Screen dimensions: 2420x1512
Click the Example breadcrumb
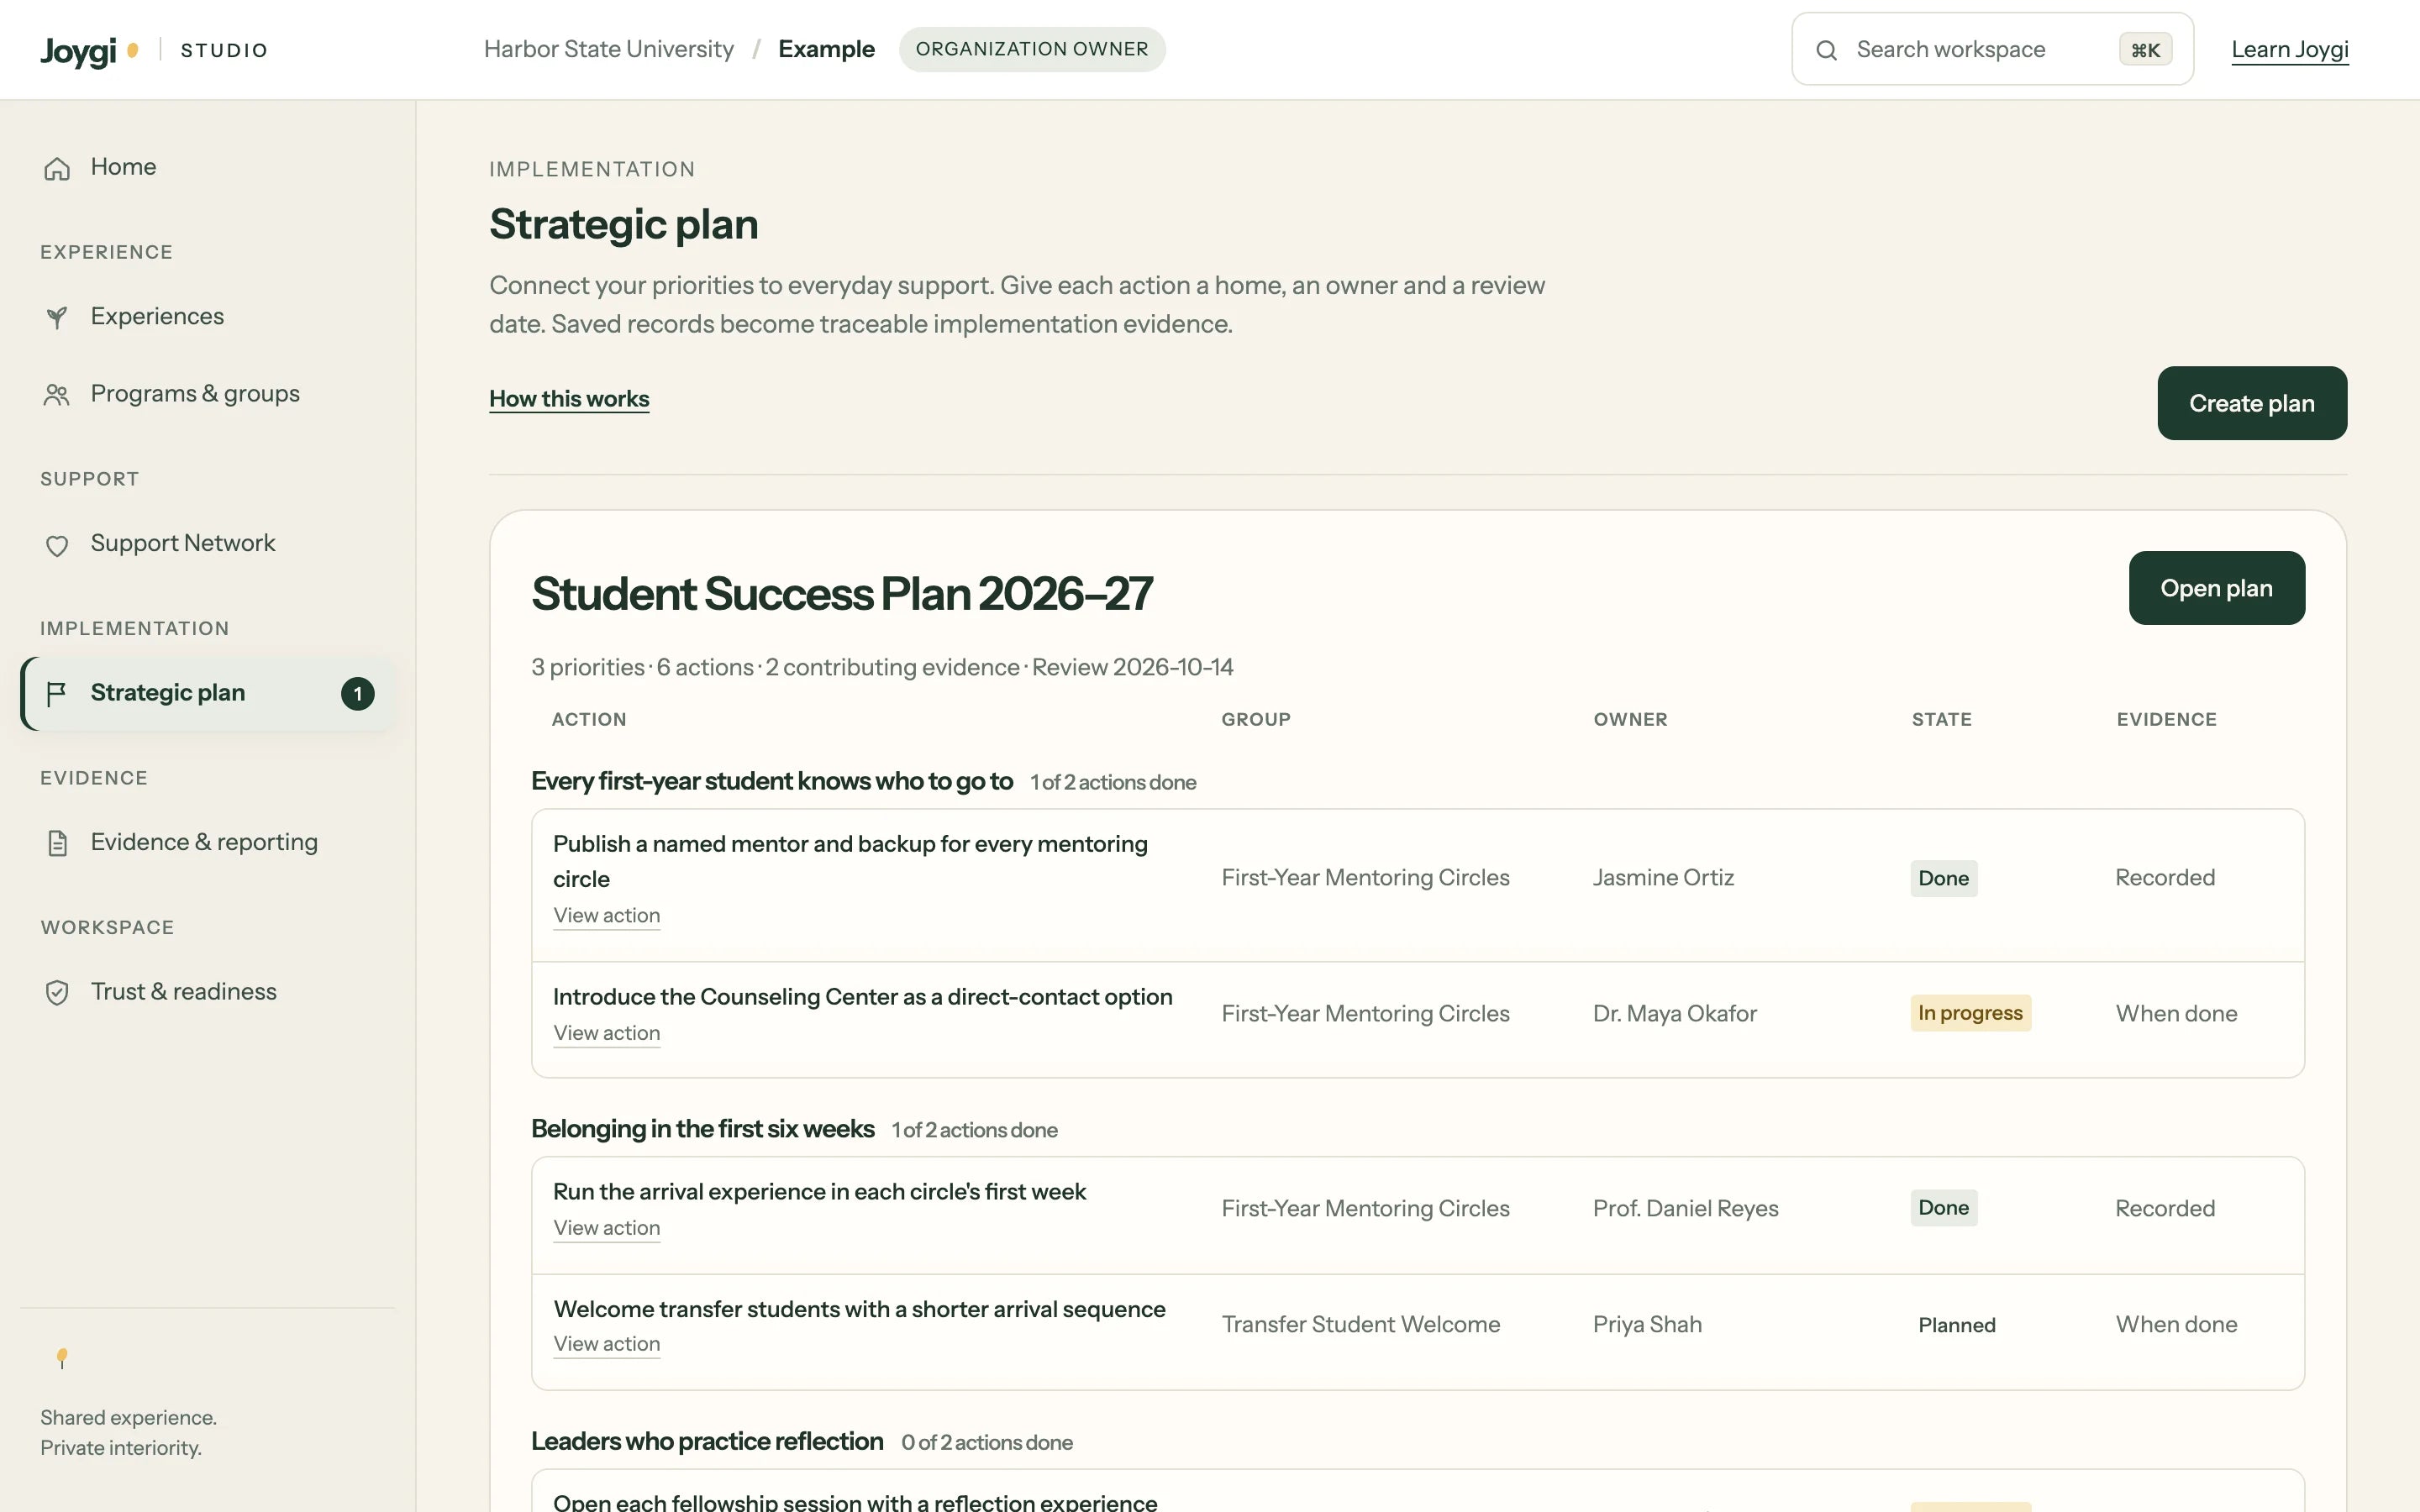[x=826, y=49]
